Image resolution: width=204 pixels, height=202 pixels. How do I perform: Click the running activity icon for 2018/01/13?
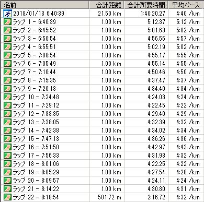click(x=7, y=14)
